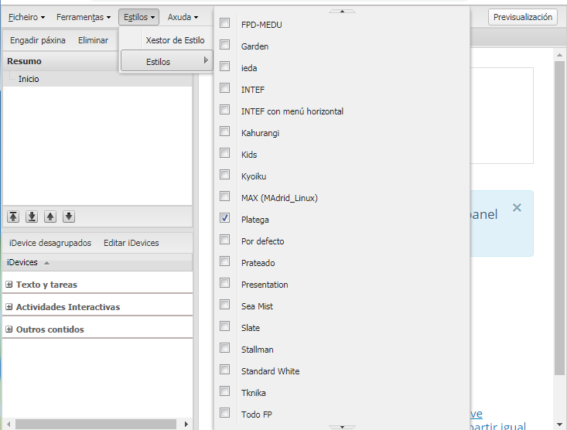Enable the Kids style checkbox
Image resolution: width=567 pixels, height=430 pixels.
click(x=225, y=154)
